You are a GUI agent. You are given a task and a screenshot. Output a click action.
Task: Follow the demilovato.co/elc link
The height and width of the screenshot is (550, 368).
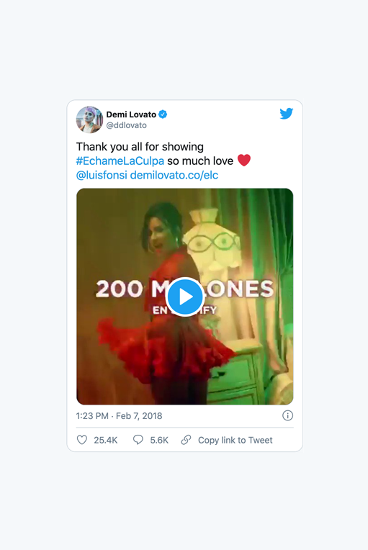(x=174, y=175)
